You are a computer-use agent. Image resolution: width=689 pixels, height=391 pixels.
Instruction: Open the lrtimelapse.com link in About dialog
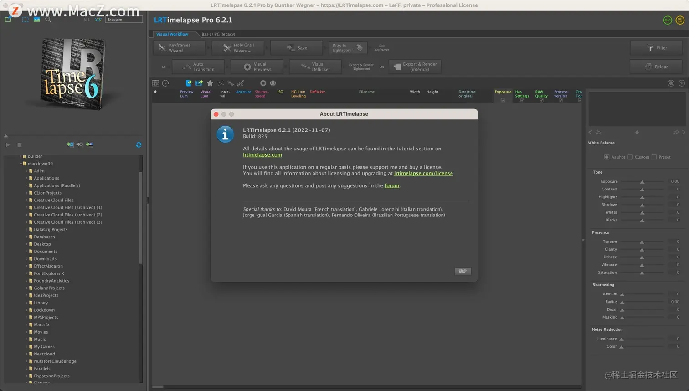pyautogui.click(x=262, y=155)
